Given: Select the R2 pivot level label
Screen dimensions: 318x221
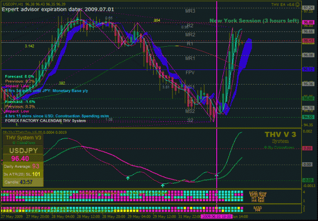Looking at the screenshot, I should pos(190,26).
